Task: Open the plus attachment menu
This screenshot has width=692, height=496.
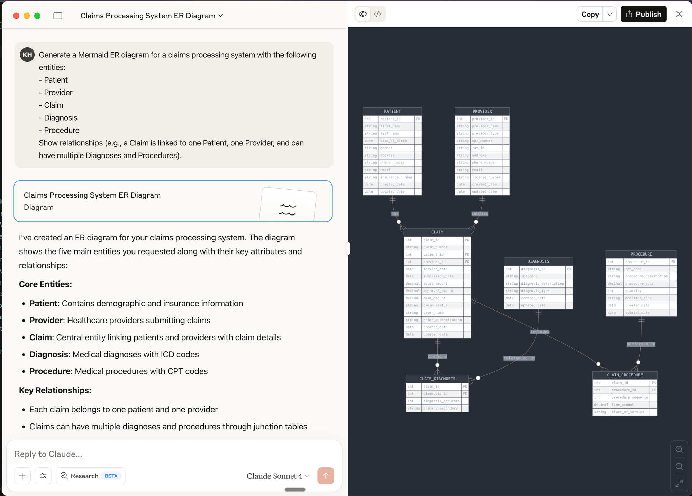Action: 22,476
